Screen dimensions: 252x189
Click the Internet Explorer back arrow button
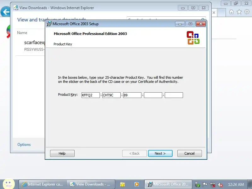tap(6, 12)
